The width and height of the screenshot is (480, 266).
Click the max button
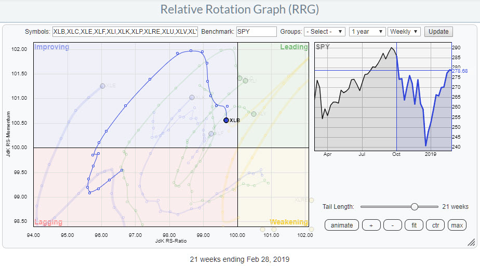coord(457,225)
